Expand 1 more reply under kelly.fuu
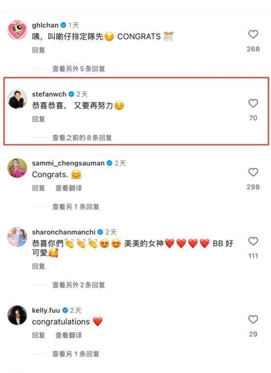 76,354
